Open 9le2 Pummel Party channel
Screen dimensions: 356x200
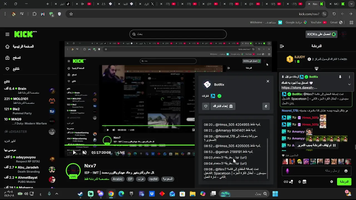(29, 111)
